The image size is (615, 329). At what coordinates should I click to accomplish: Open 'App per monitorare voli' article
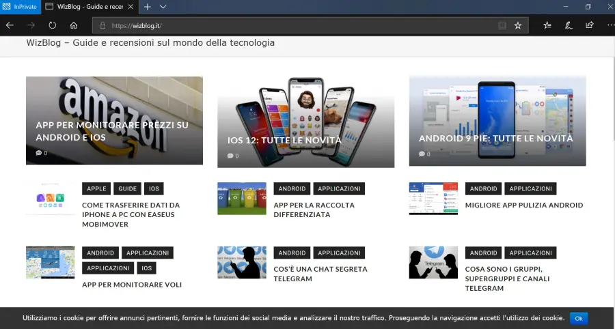point(132,285)
